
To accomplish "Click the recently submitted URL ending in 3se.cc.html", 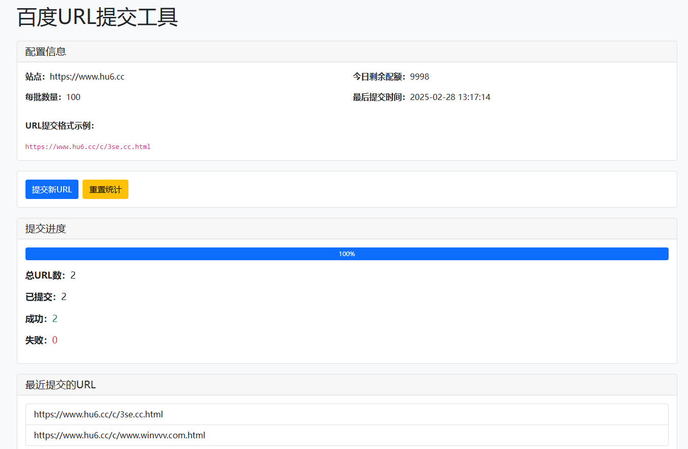I will [x=98, y=414].
